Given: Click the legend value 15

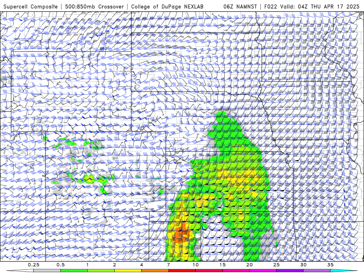Looking at the screenshot, I should tap(222, 265).
